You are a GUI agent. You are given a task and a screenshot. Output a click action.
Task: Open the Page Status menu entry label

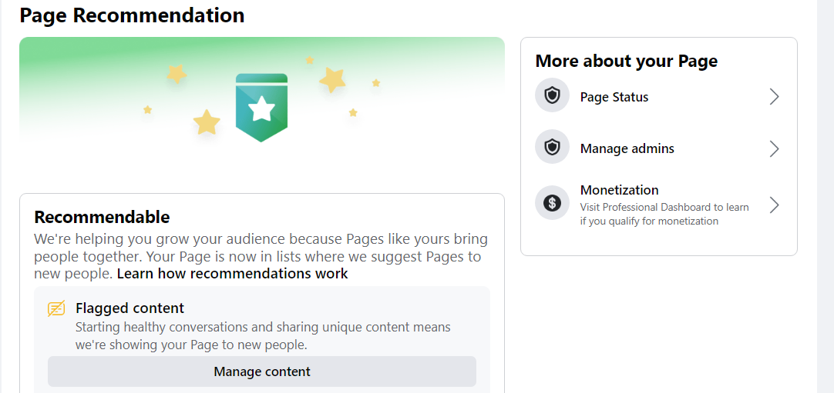(614, 97)
